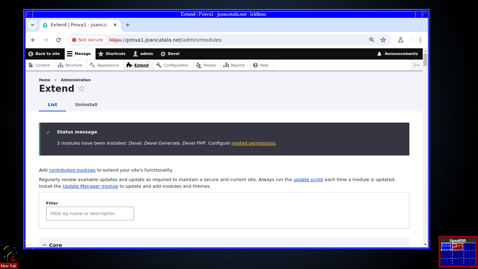Select the List tab

coord(52,105)
